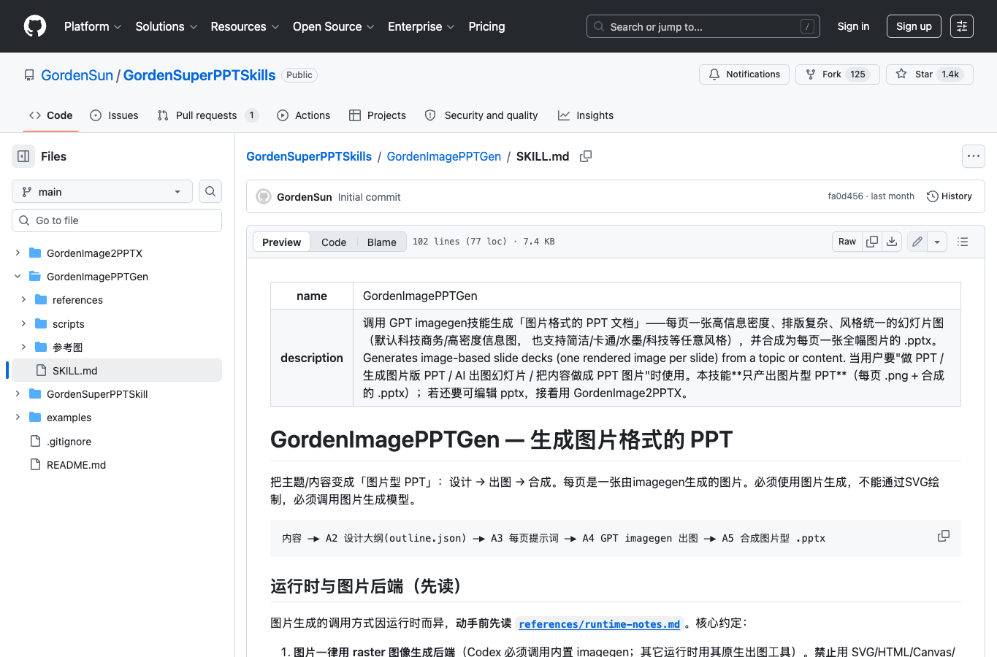Open the GitHub home logo
997x657 pixels.
[35, 26]
